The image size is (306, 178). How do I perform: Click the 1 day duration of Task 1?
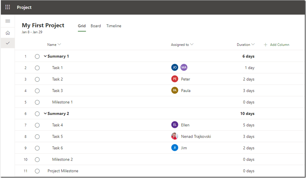pyautogui.click(x=250, y=68)
